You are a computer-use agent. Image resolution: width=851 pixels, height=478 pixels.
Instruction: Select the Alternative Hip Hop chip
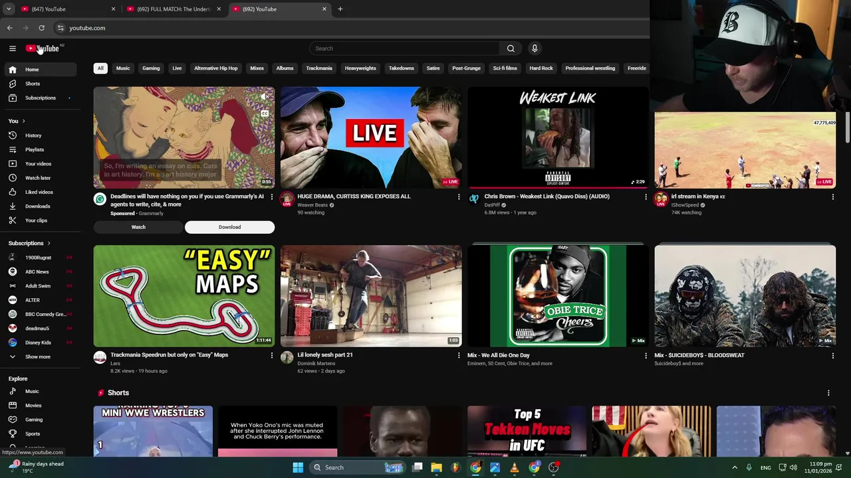(215, 68)
